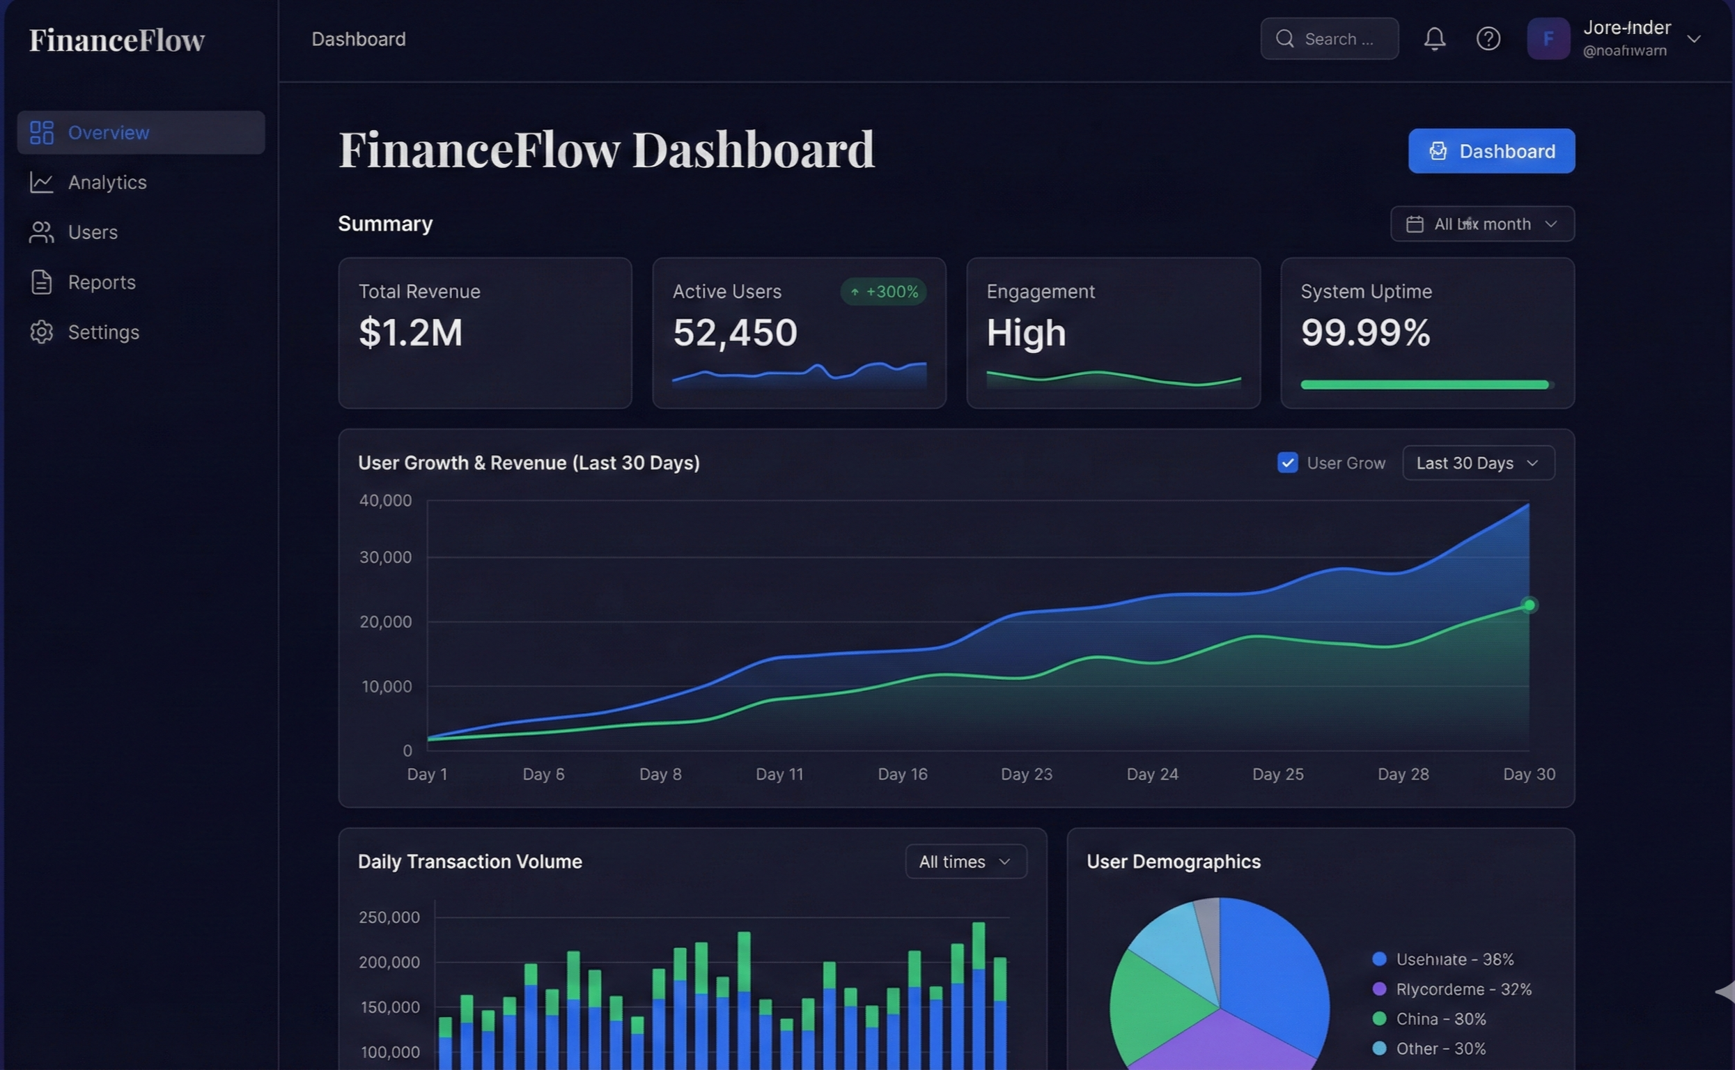Click the Daily Transaction Volume title

pyautogui.click(x=470, y=862)
